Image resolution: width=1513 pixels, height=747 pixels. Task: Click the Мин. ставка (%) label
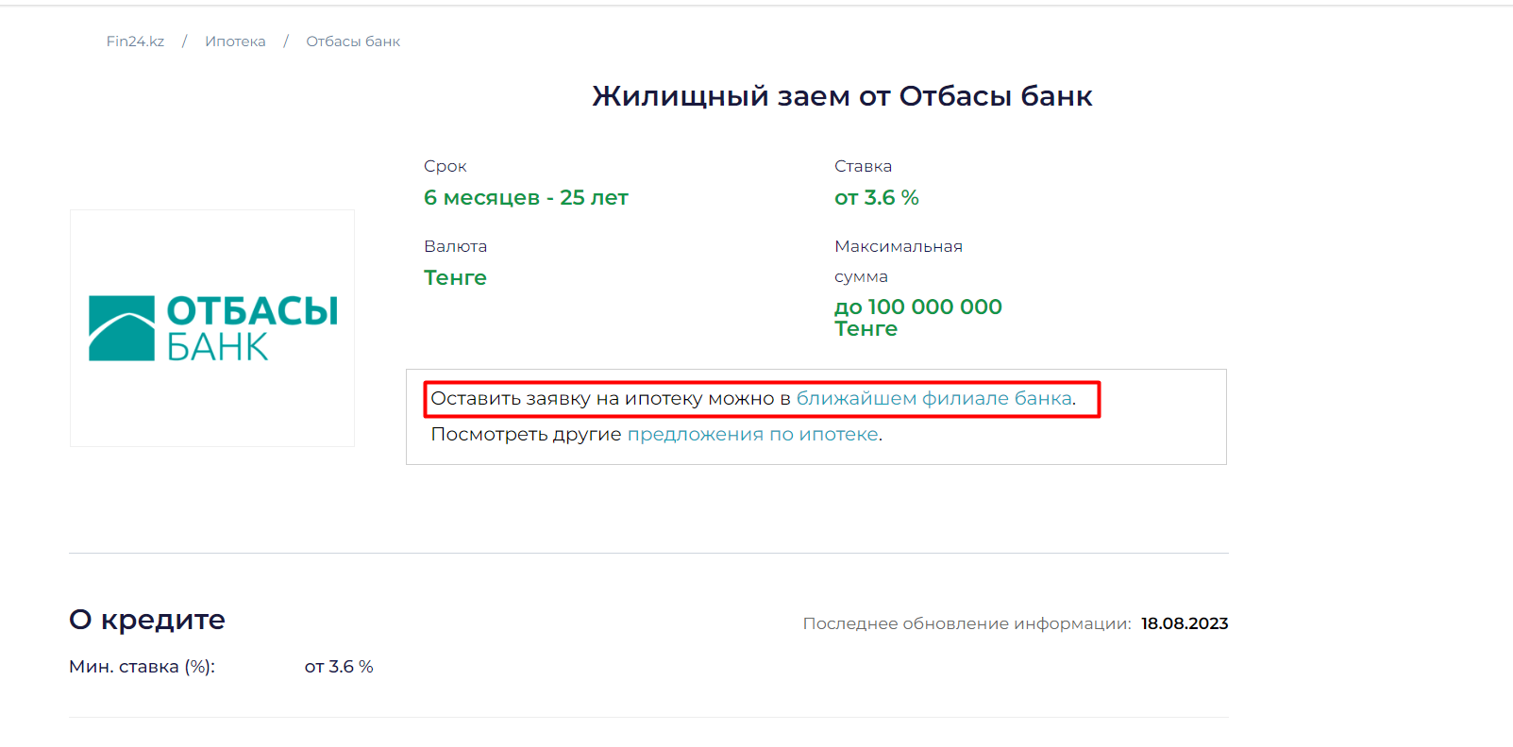143,667
